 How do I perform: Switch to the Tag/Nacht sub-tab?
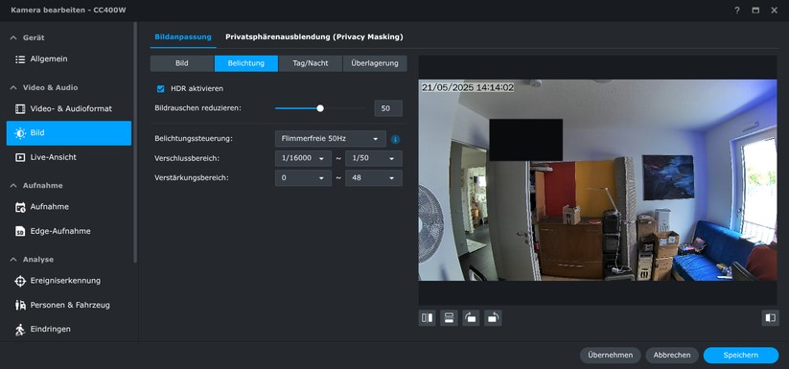311,63
